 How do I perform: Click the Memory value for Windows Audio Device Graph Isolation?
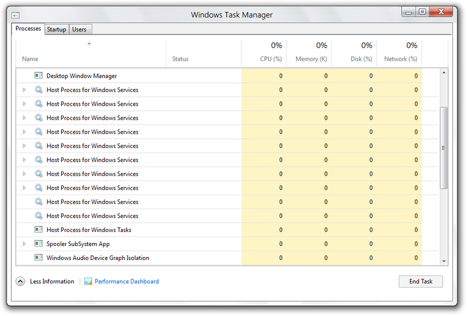coord(326,258)
